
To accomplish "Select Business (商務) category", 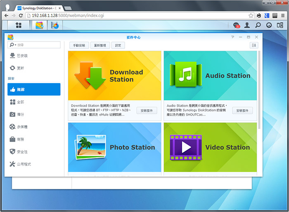I will point(34,139).
